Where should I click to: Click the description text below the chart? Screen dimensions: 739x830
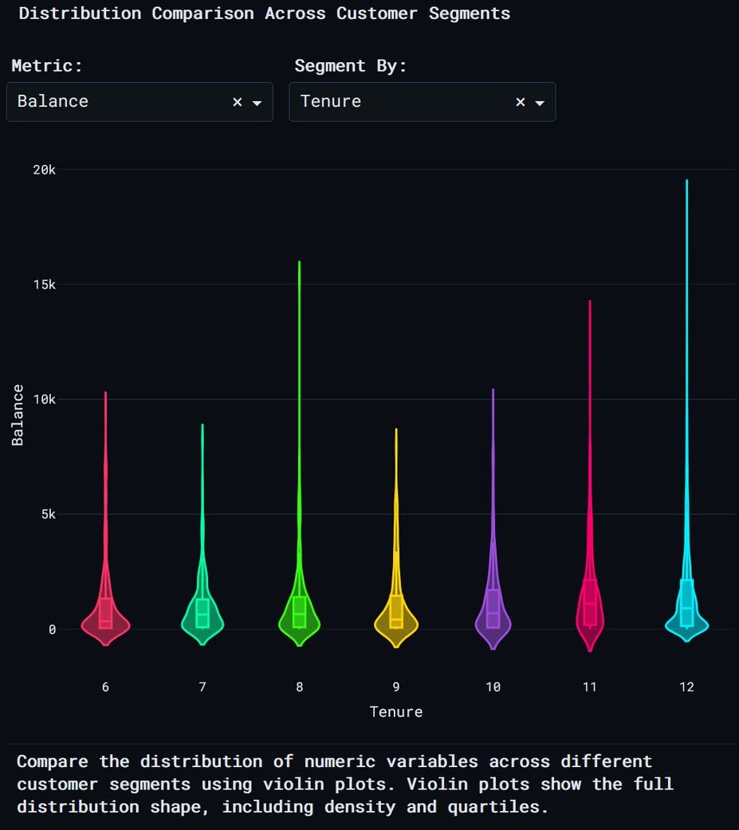point(347,784)
